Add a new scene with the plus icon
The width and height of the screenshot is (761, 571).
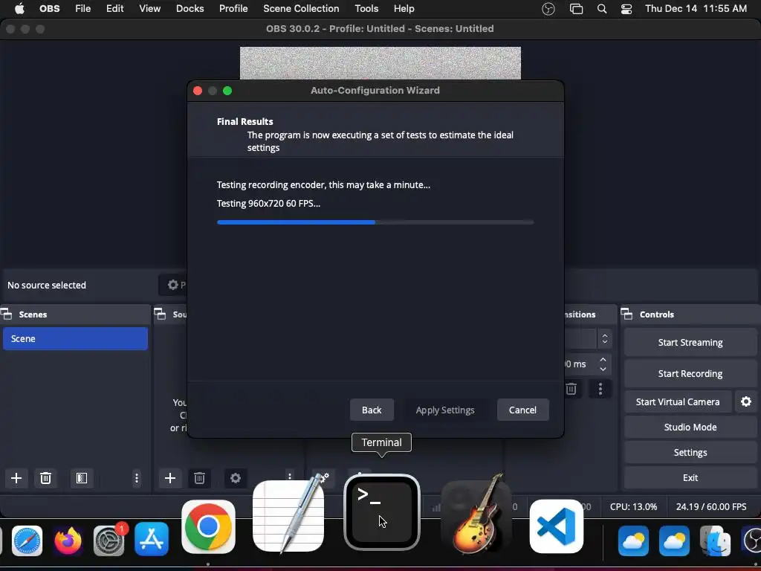[x=16, y=478]
